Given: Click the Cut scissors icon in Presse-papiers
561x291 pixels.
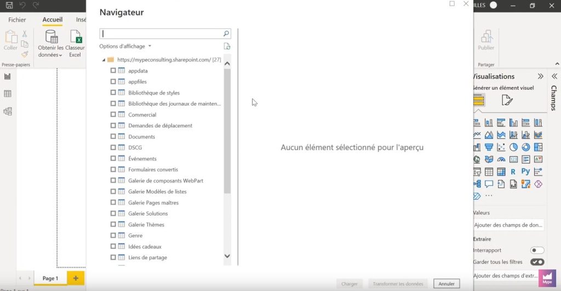Looking at the screenshot, I should point(24,33).
